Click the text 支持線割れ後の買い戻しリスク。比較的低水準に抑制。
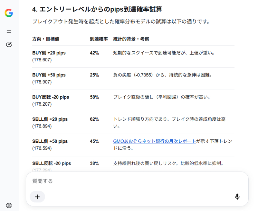268x211 pixels. tap(168, 163)
